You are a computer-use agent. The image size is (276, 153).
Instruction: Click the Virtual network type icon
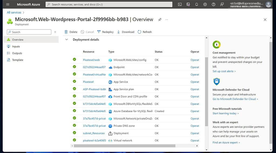110,141
